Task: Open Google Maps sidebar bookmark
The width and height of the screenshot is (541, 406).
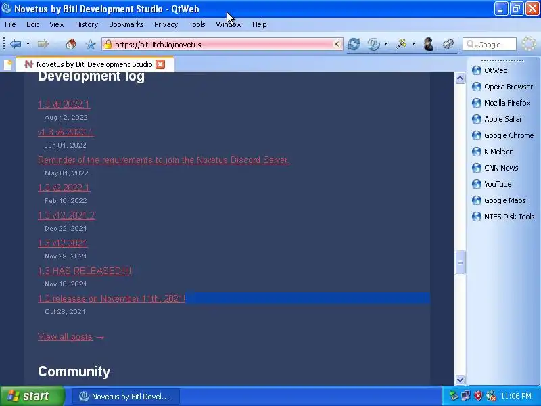Action: point(499,200)
